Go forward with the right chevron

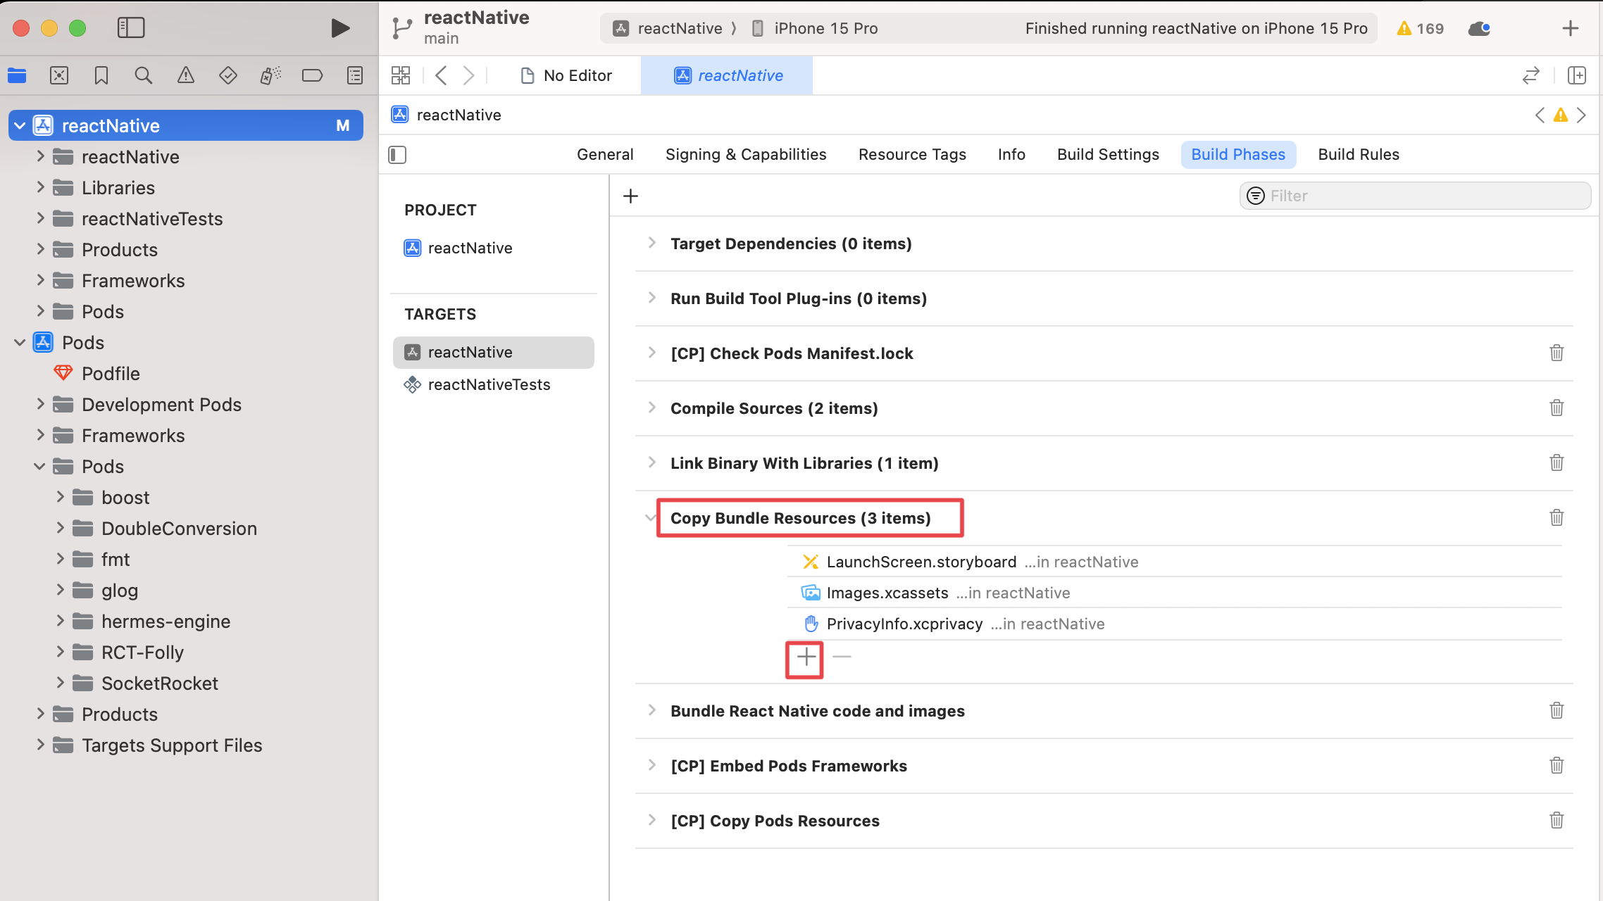tap(468, 75)
